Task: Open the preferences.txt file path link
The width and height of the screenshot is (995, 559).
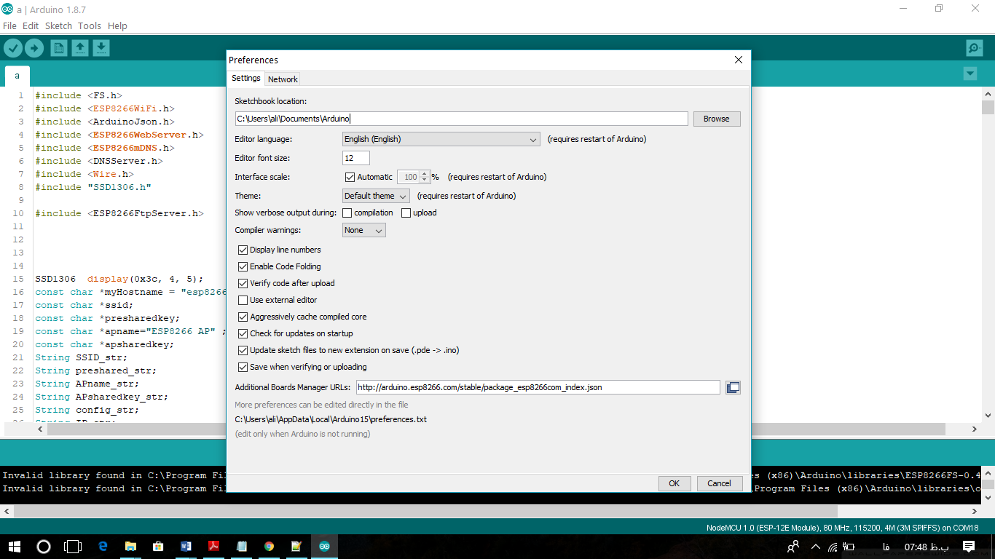Action: [x=331, y=419]
